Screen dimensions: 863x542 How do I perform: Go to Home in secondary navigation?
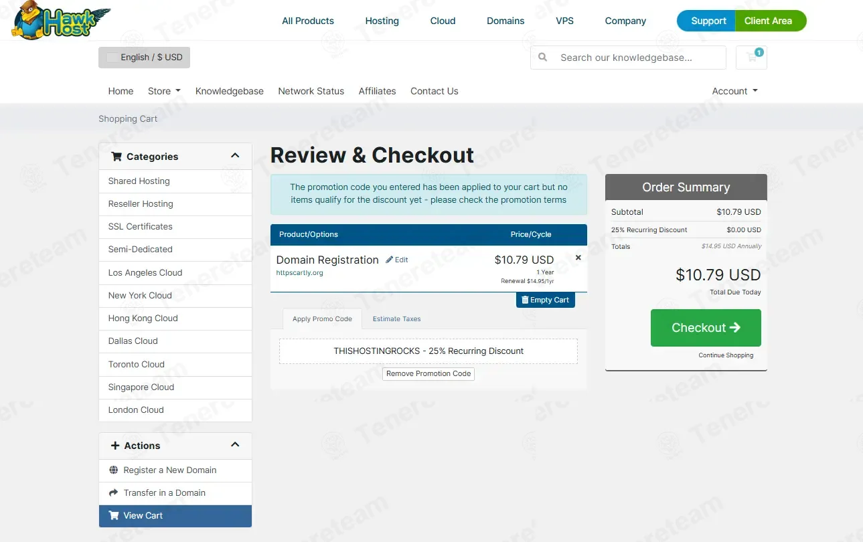121,91
